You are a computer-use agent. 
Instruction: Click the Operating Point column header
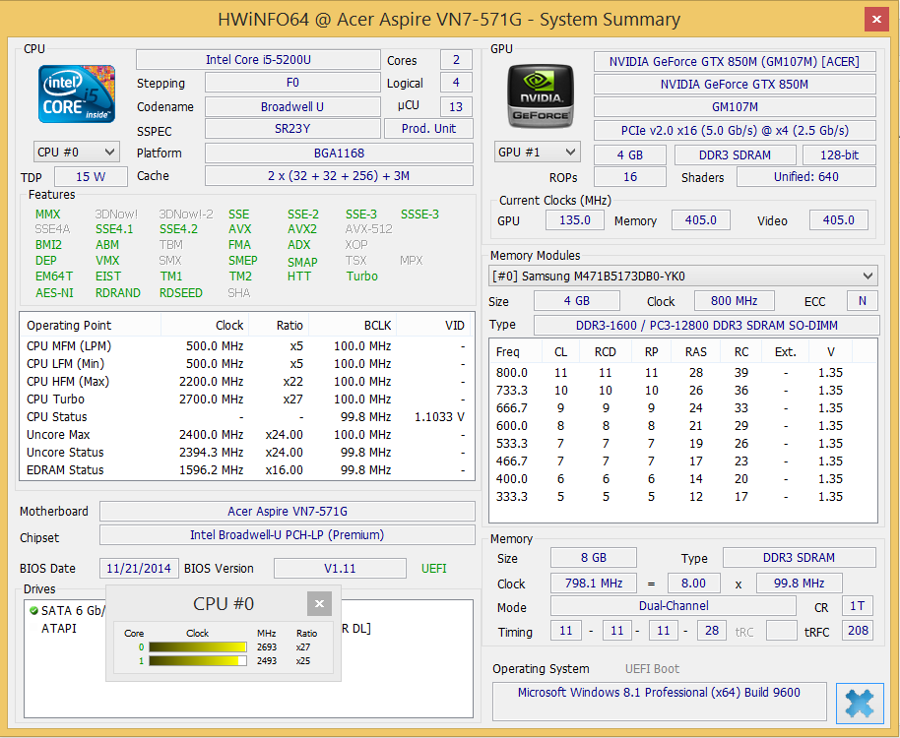coord(91,325)
